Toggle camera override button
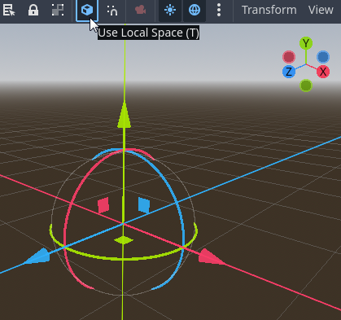 [140, 11]
